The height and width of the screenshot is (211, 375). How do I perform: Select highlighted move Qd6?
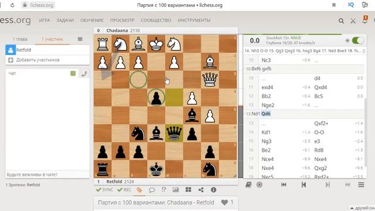(x=265, y=114)
